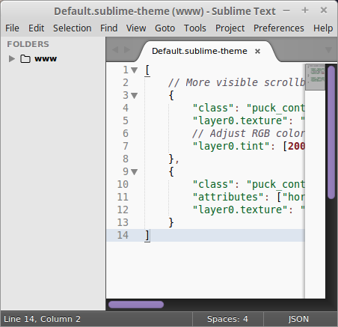Click the "// Adjust RGB color" comment
Image resolution: width=338 pixels, height=327 pixels.
point(248,134)
